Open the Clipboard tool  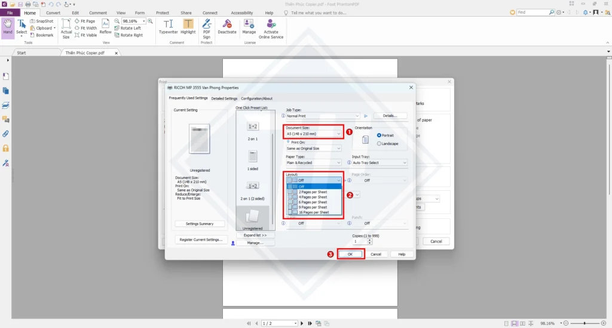[43, 28]
